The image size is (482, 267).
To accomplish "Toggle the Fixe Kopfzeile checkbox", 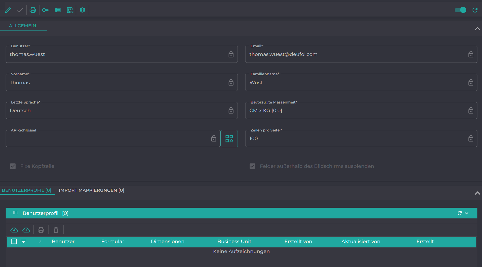I will coord(13,166).
